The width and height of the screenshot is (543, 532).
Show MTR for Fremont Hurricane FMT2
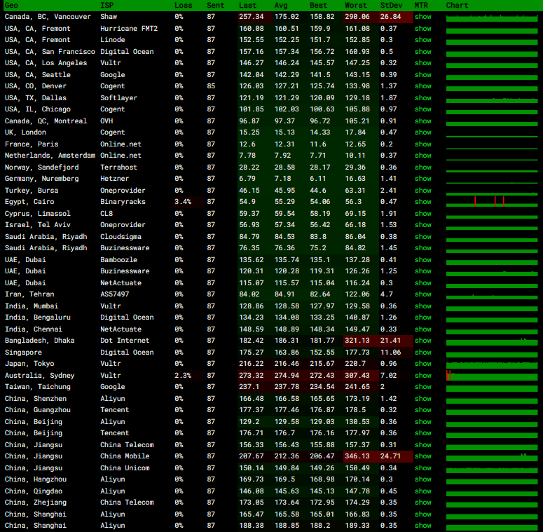[422, 29]
